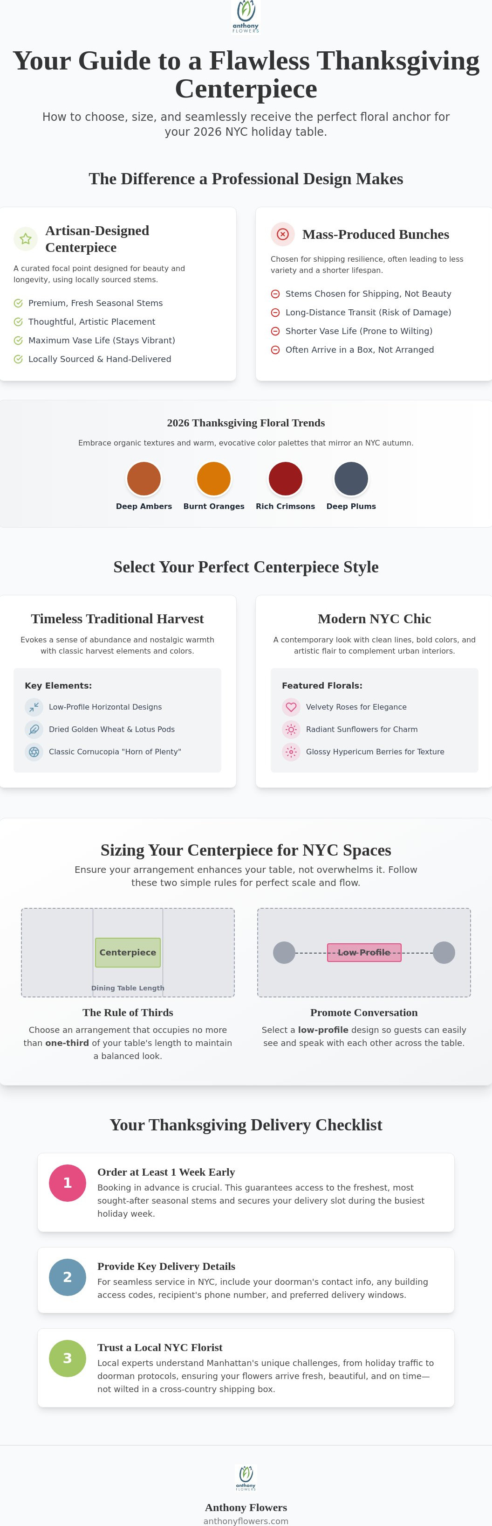Click the red X icon beside Mass-Produced Bunches
Image resolution: width=492 pixels, height=1526 pixels.
(283, 234)
